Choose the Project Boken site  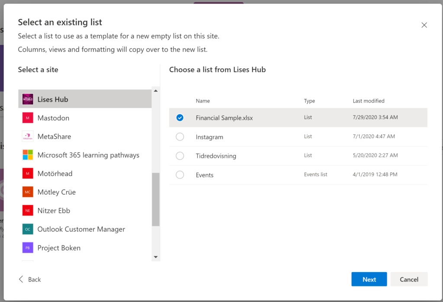(x=85, y=248)
